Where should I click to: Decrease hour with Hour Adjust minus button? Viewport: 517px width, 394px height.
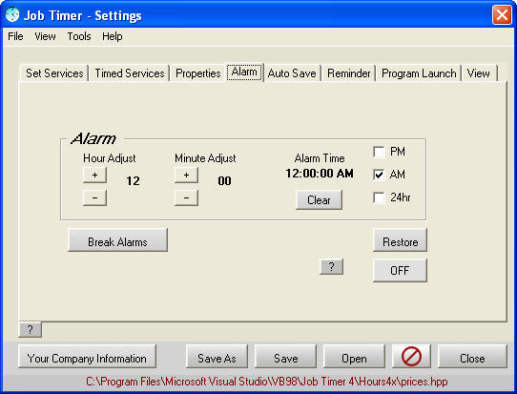pos(94,197)
